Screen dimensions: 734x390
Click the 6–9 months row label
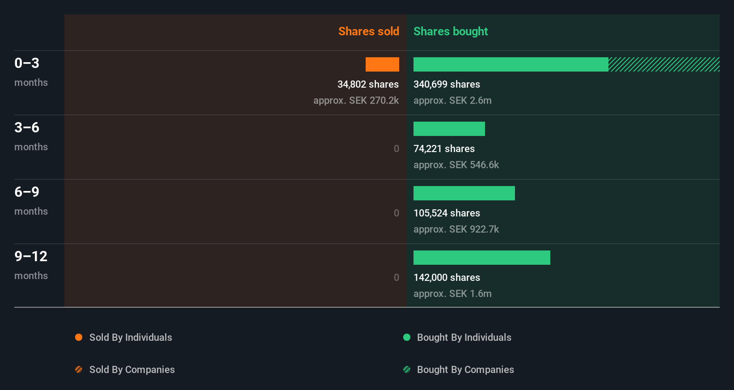[x=31, y=201]
